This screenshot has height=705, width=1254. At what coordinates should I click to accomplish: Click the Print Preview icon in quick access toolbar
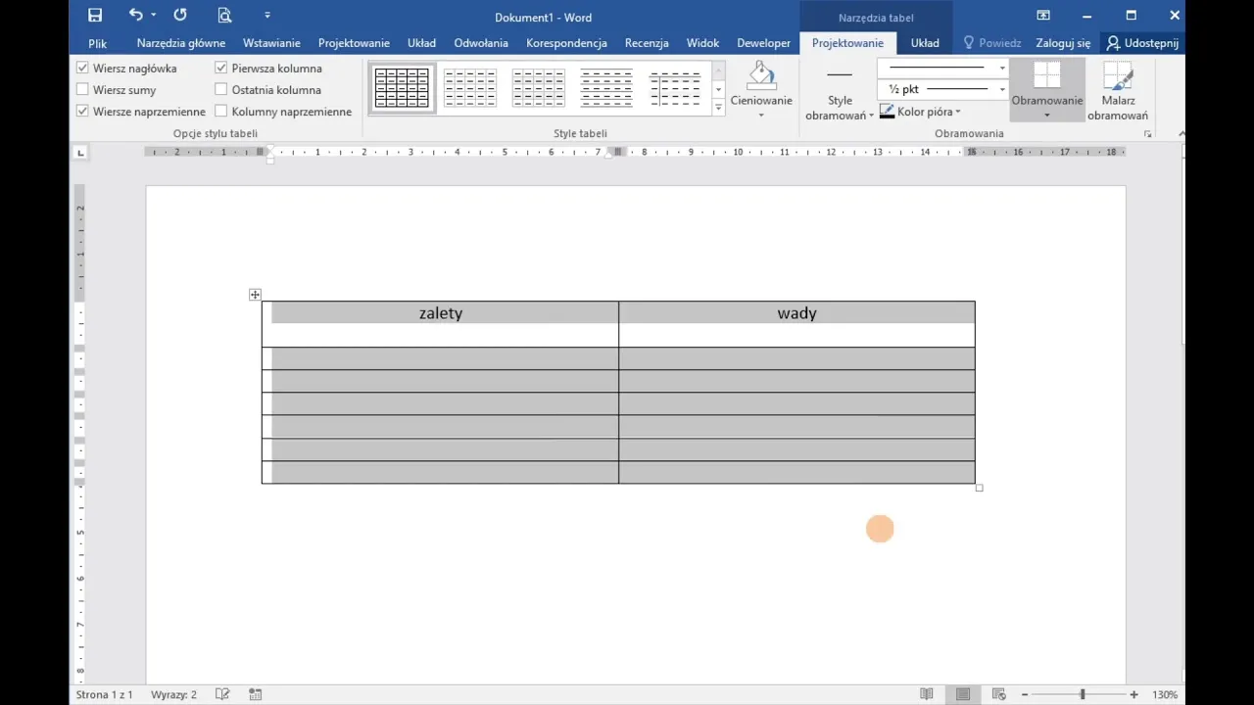pos(225,16)
